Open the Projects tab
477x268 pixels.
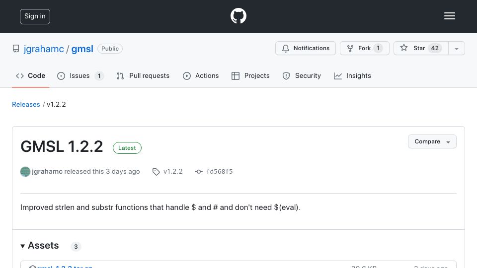click(250, 75)
